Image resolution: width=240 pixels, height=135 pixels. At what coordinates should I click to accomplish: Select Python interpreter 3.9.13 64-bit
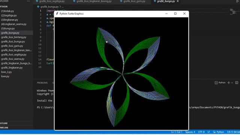point(233,132)
